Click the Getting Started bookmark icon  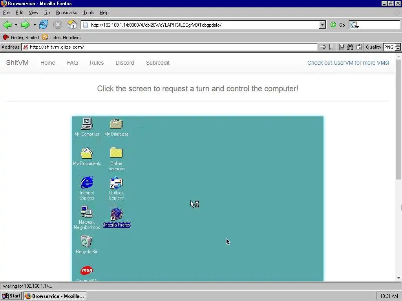tap(5, 37)
